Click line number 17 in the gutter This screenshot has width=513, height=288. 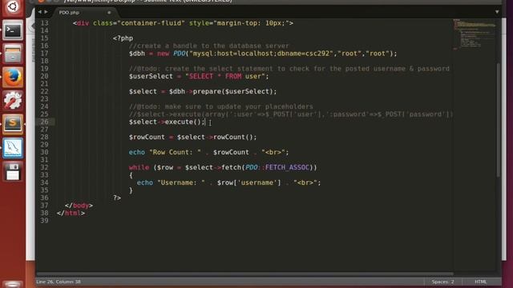pos(44,54)
